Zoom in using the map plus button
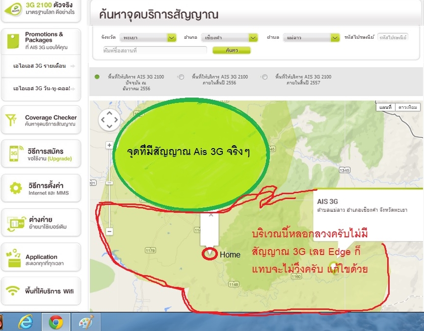This screenshot has height=331, width=424. [x=109, y=145]
